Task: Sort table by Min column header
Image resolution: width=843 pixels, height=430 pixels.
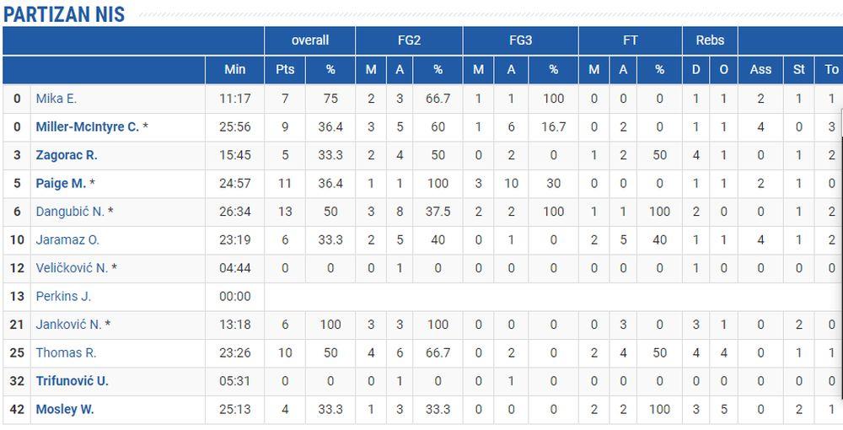Action: coord(235,69)
